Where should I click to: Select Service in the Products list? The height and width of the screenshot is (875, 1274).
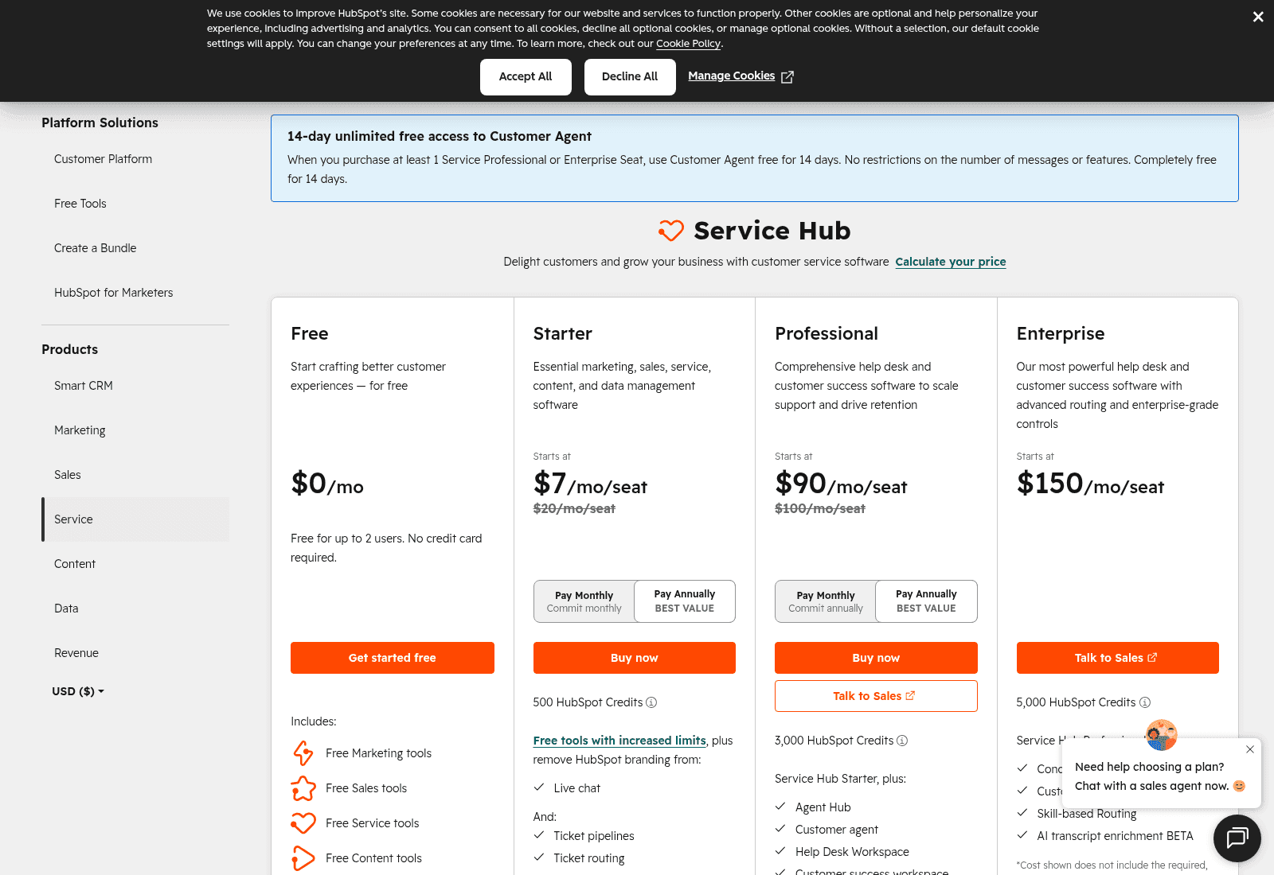point(135,519)
